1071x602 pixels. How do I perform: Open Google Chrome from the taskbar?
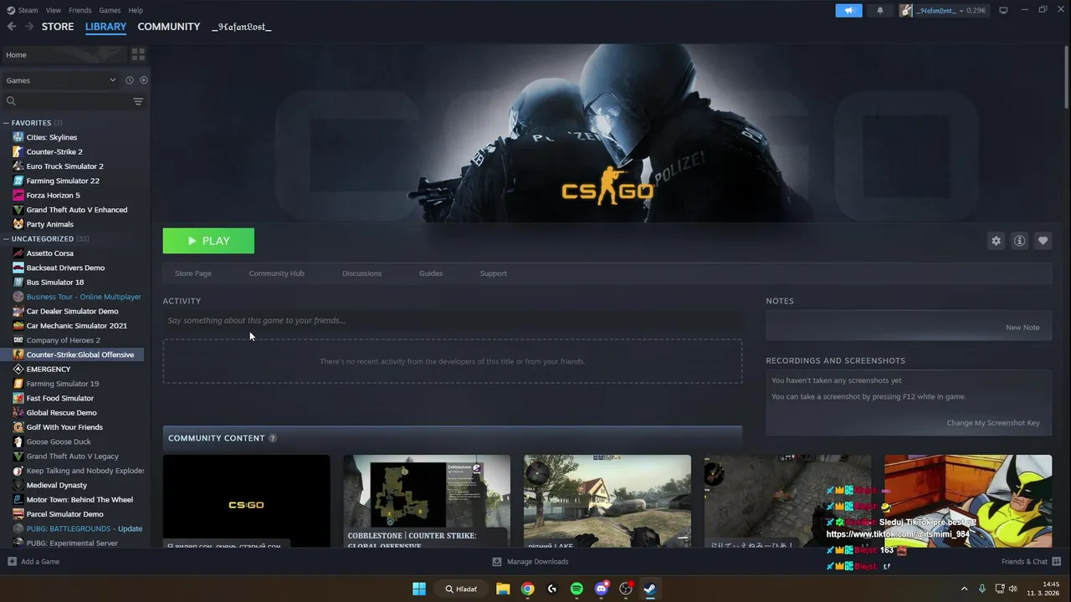(527, 589)
